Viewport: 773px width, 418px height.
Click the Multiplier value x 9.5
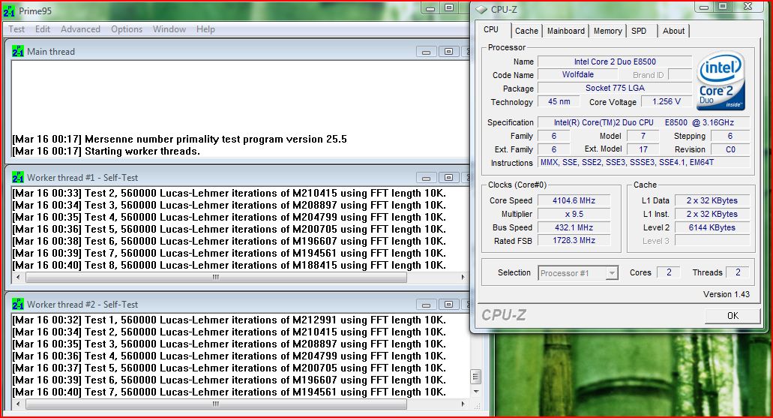[x=574, y=214]
